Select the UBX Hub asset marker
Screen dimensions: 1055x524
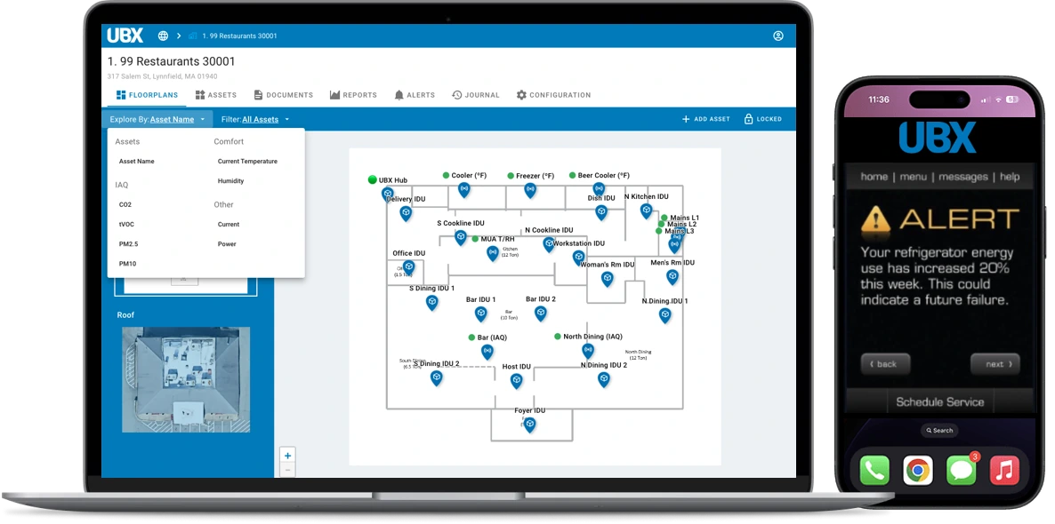pyautogui.click(x=388, y=195)
